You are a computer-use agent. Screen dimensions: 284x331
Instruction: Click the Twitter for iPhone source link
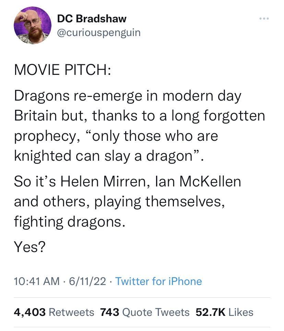158,281
